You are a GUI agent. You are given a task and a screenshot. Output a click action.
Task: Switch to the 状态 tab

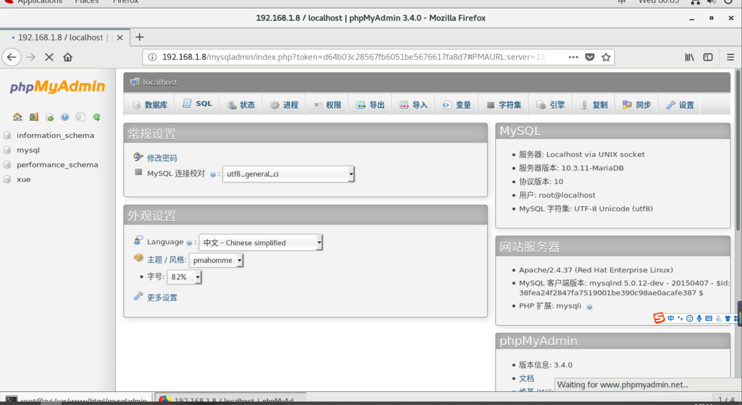pos(240,105)
